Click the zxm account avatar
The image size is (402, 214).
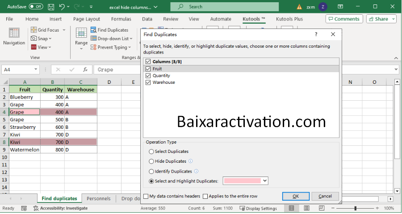(323, 7)
